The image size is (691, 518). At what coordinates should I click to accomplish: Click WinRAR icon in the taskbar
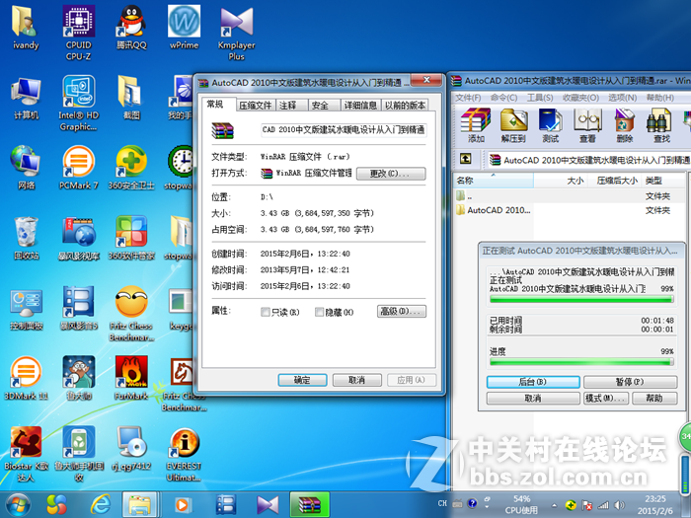coord(309,505)
